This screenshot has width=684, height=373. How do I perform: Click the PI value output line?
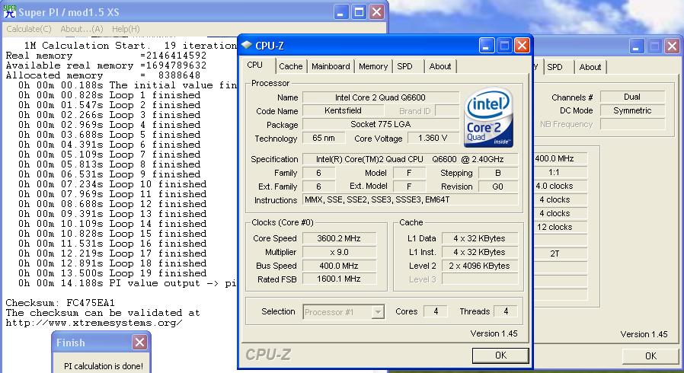[x=127, y=283]
